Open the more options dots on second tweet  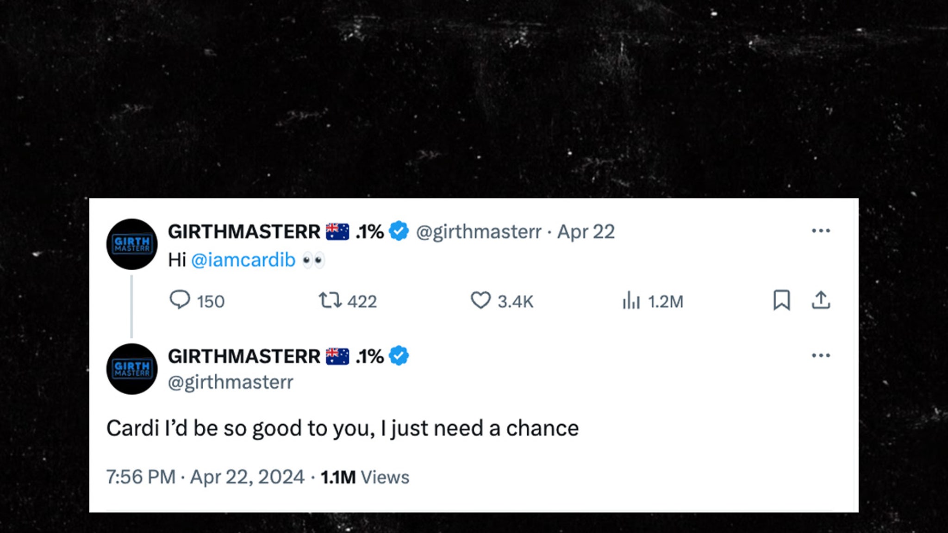pos(821,356)
